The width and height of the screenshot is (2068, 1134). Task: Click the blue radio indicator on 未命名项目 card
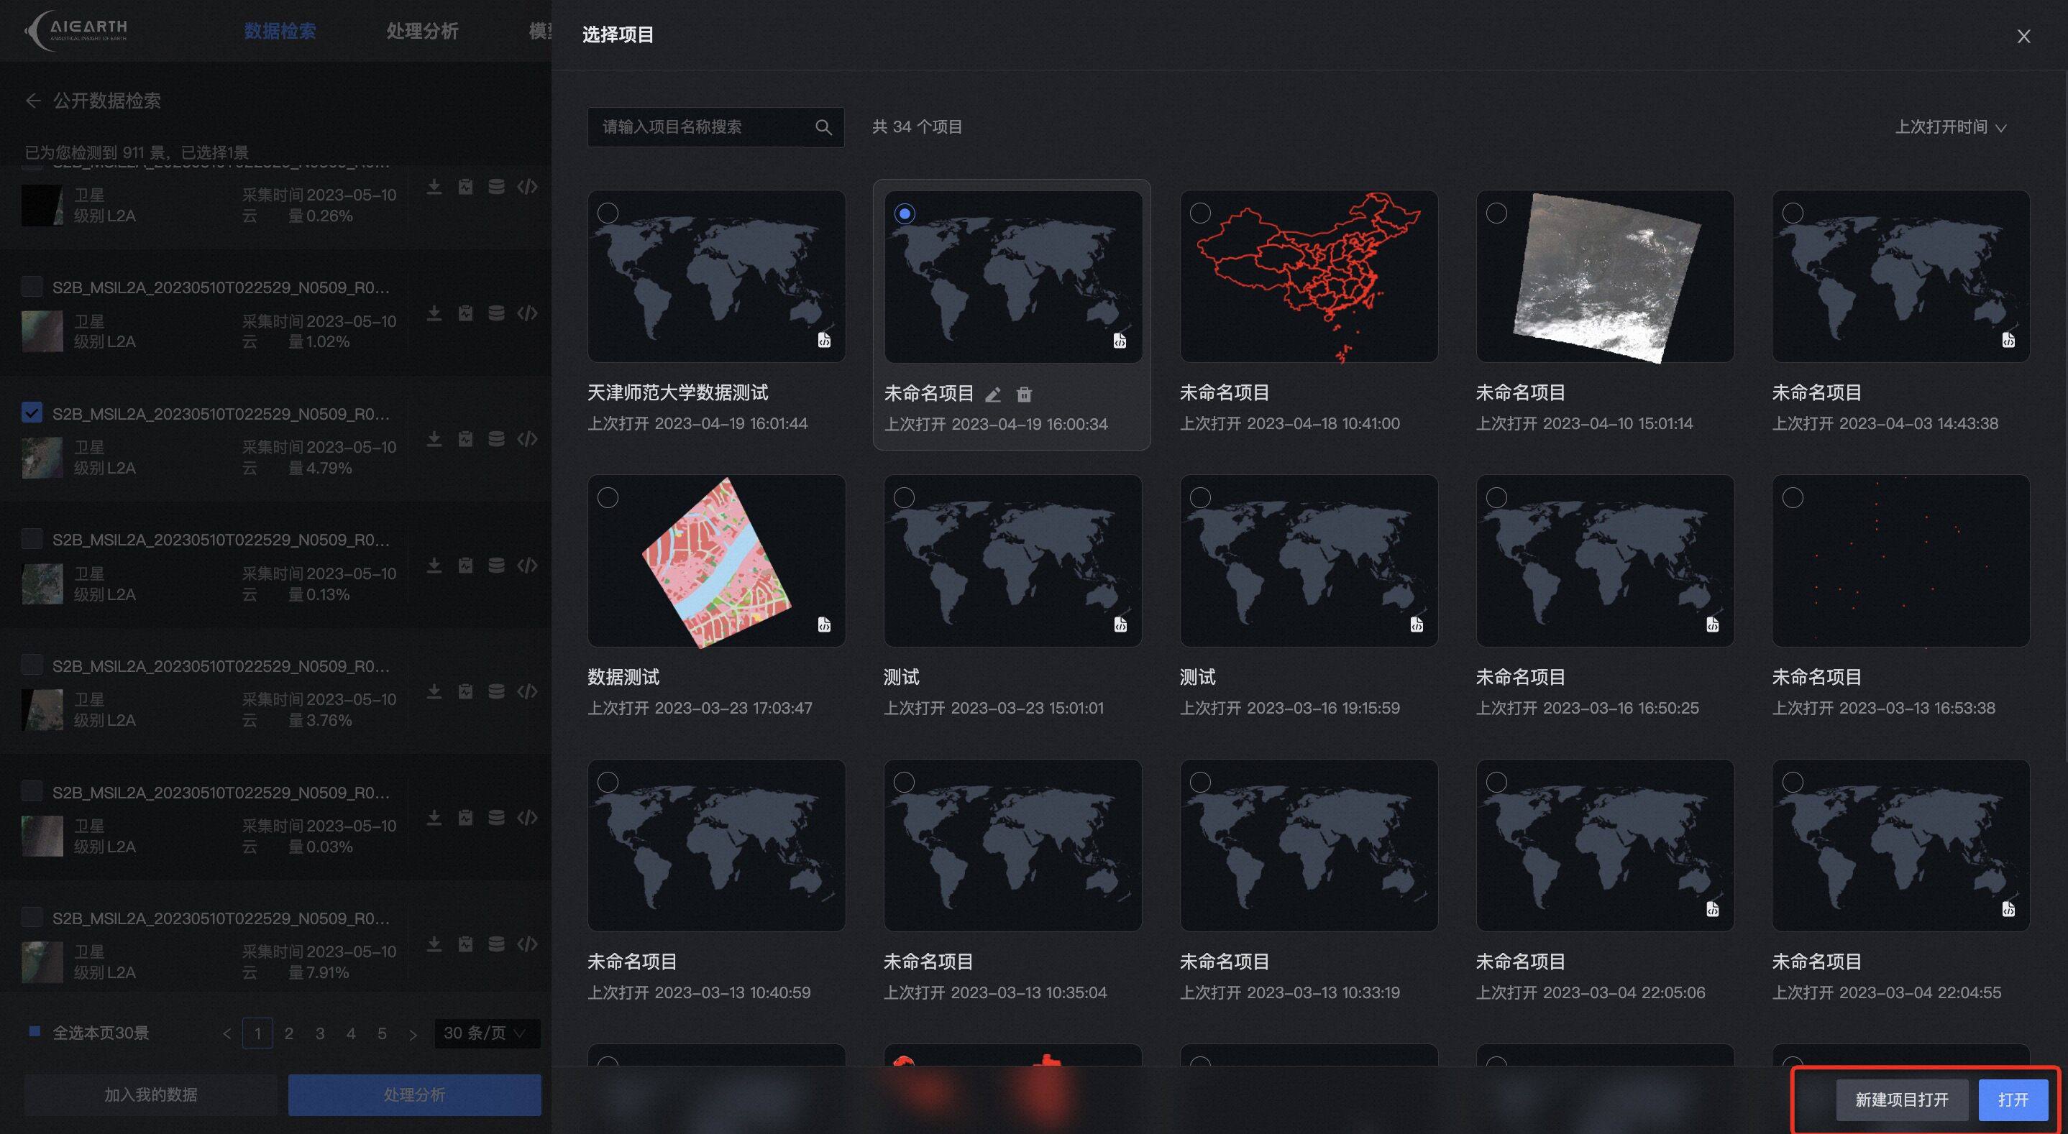[x=905, y=213]
